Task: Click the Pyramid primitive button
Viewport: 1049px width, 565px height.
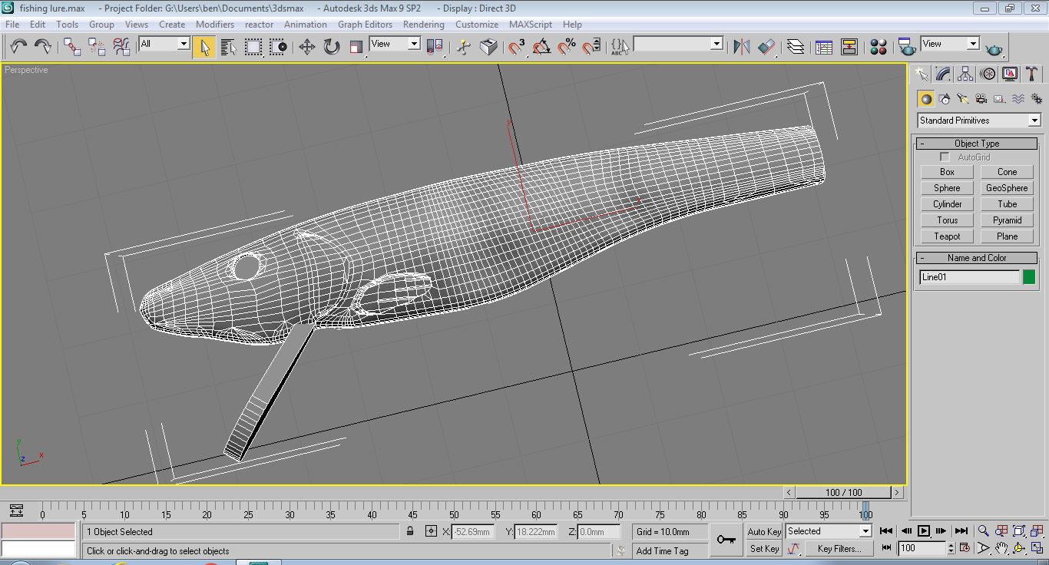Action: 1007,220
